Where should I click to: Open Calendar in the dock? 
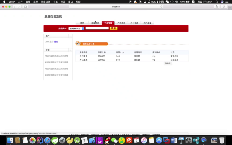pyautogui.click(x=137, y=140)
